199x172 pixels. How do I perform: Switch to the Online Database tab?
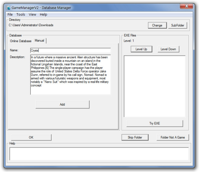pyautogui.click(x=21, y=41)
